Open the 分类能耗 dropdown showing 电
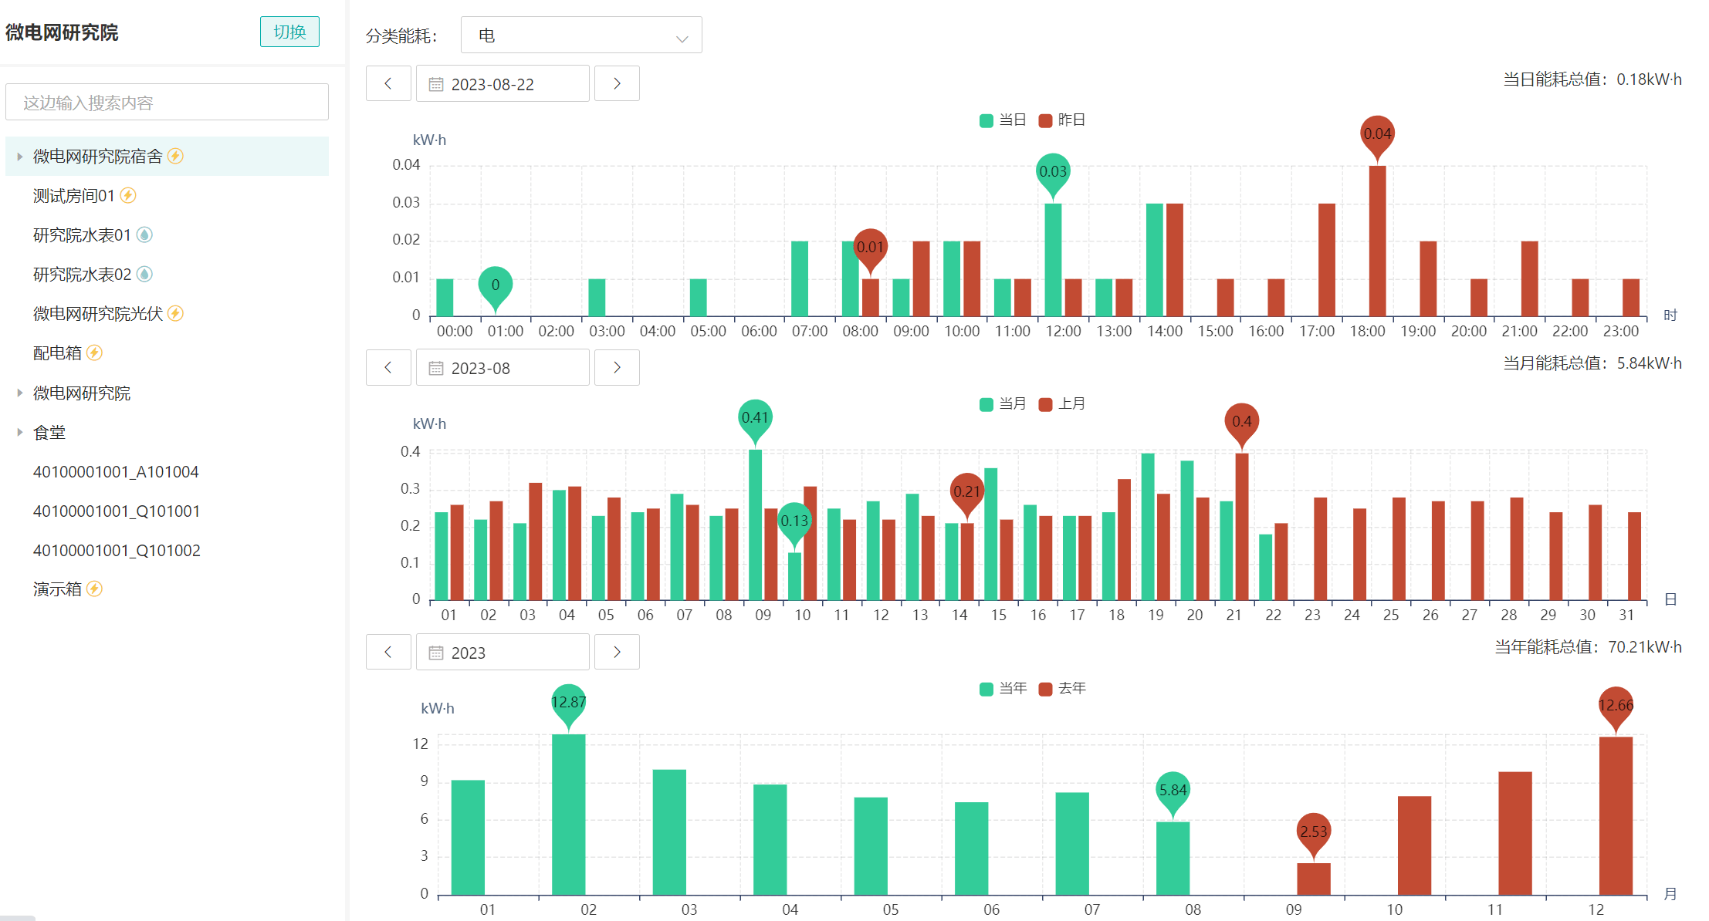Viewport: 1709px width, 921px height. pyautogui.click(x=580, y=35)
